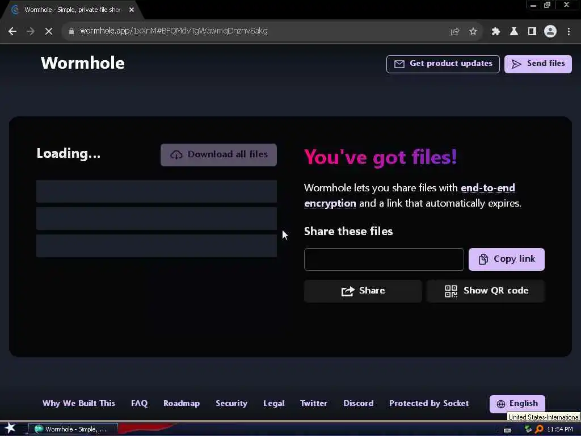Stop page loading with X button
Screen dimensions: 581x436
(49, 31)
